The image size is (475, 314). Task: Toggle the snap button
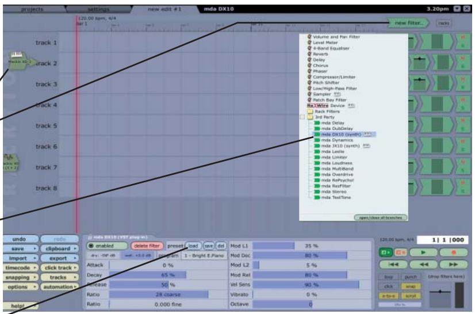tap(411, 286)
